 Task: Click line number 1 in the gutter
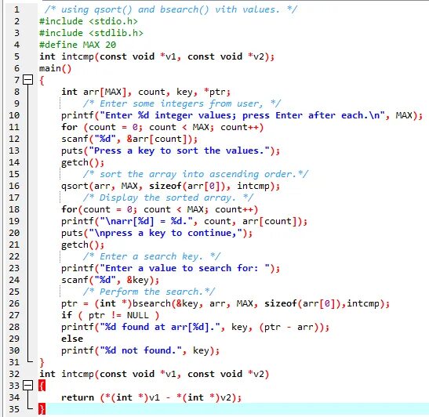[x=16, y=9]
